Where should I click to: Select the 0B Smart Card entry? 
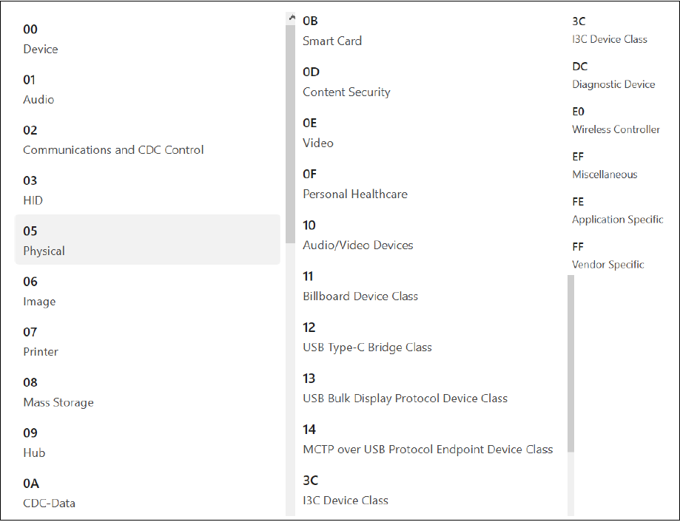tap(429, 30)
